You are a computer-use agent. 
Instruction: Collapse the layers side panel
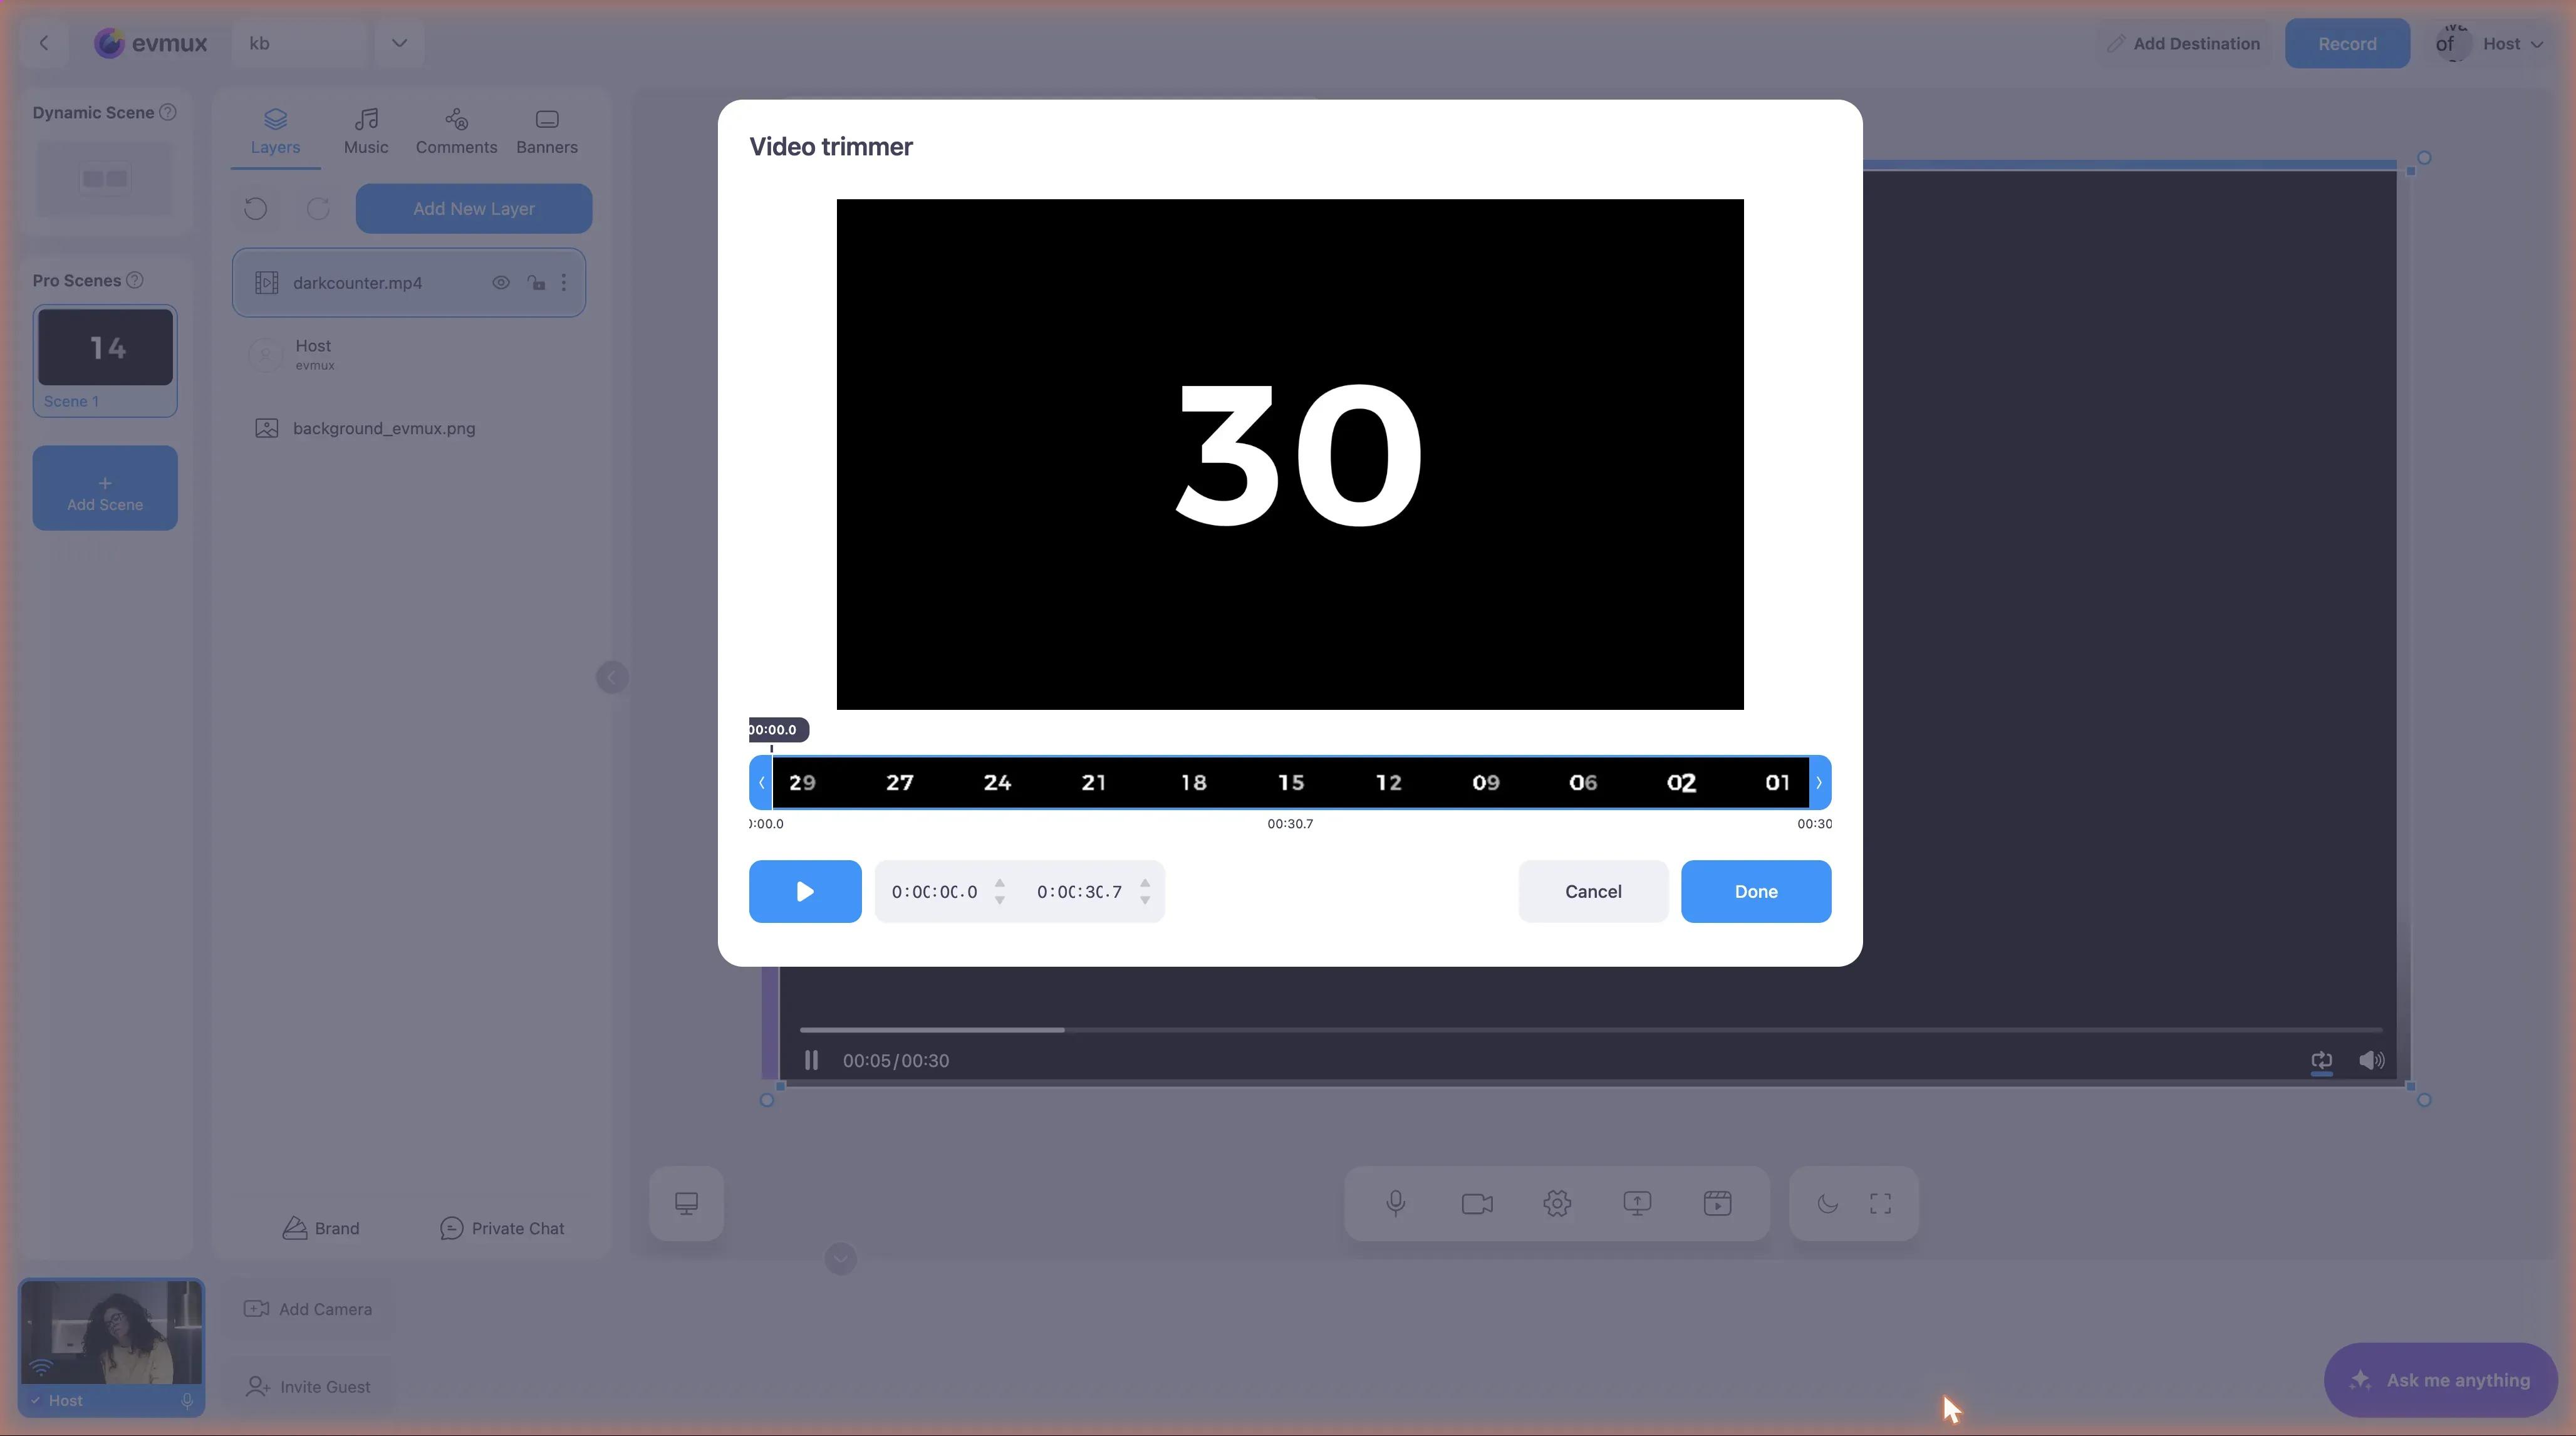point(612,677)
